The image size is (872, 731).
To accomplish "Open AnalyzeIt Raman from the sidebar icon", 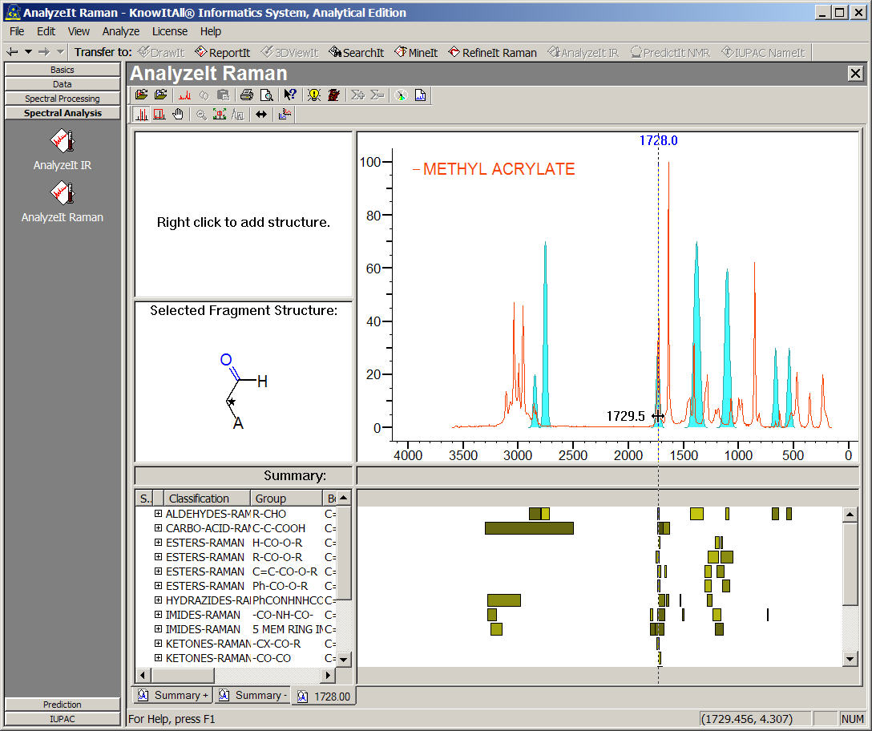I will point(63,194).
